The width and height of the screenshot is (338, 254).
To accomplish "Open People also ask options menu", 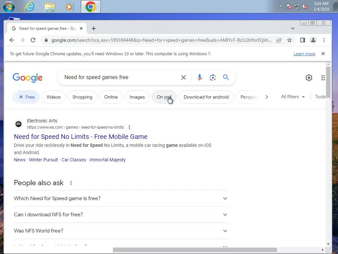I will click(71, 183).
